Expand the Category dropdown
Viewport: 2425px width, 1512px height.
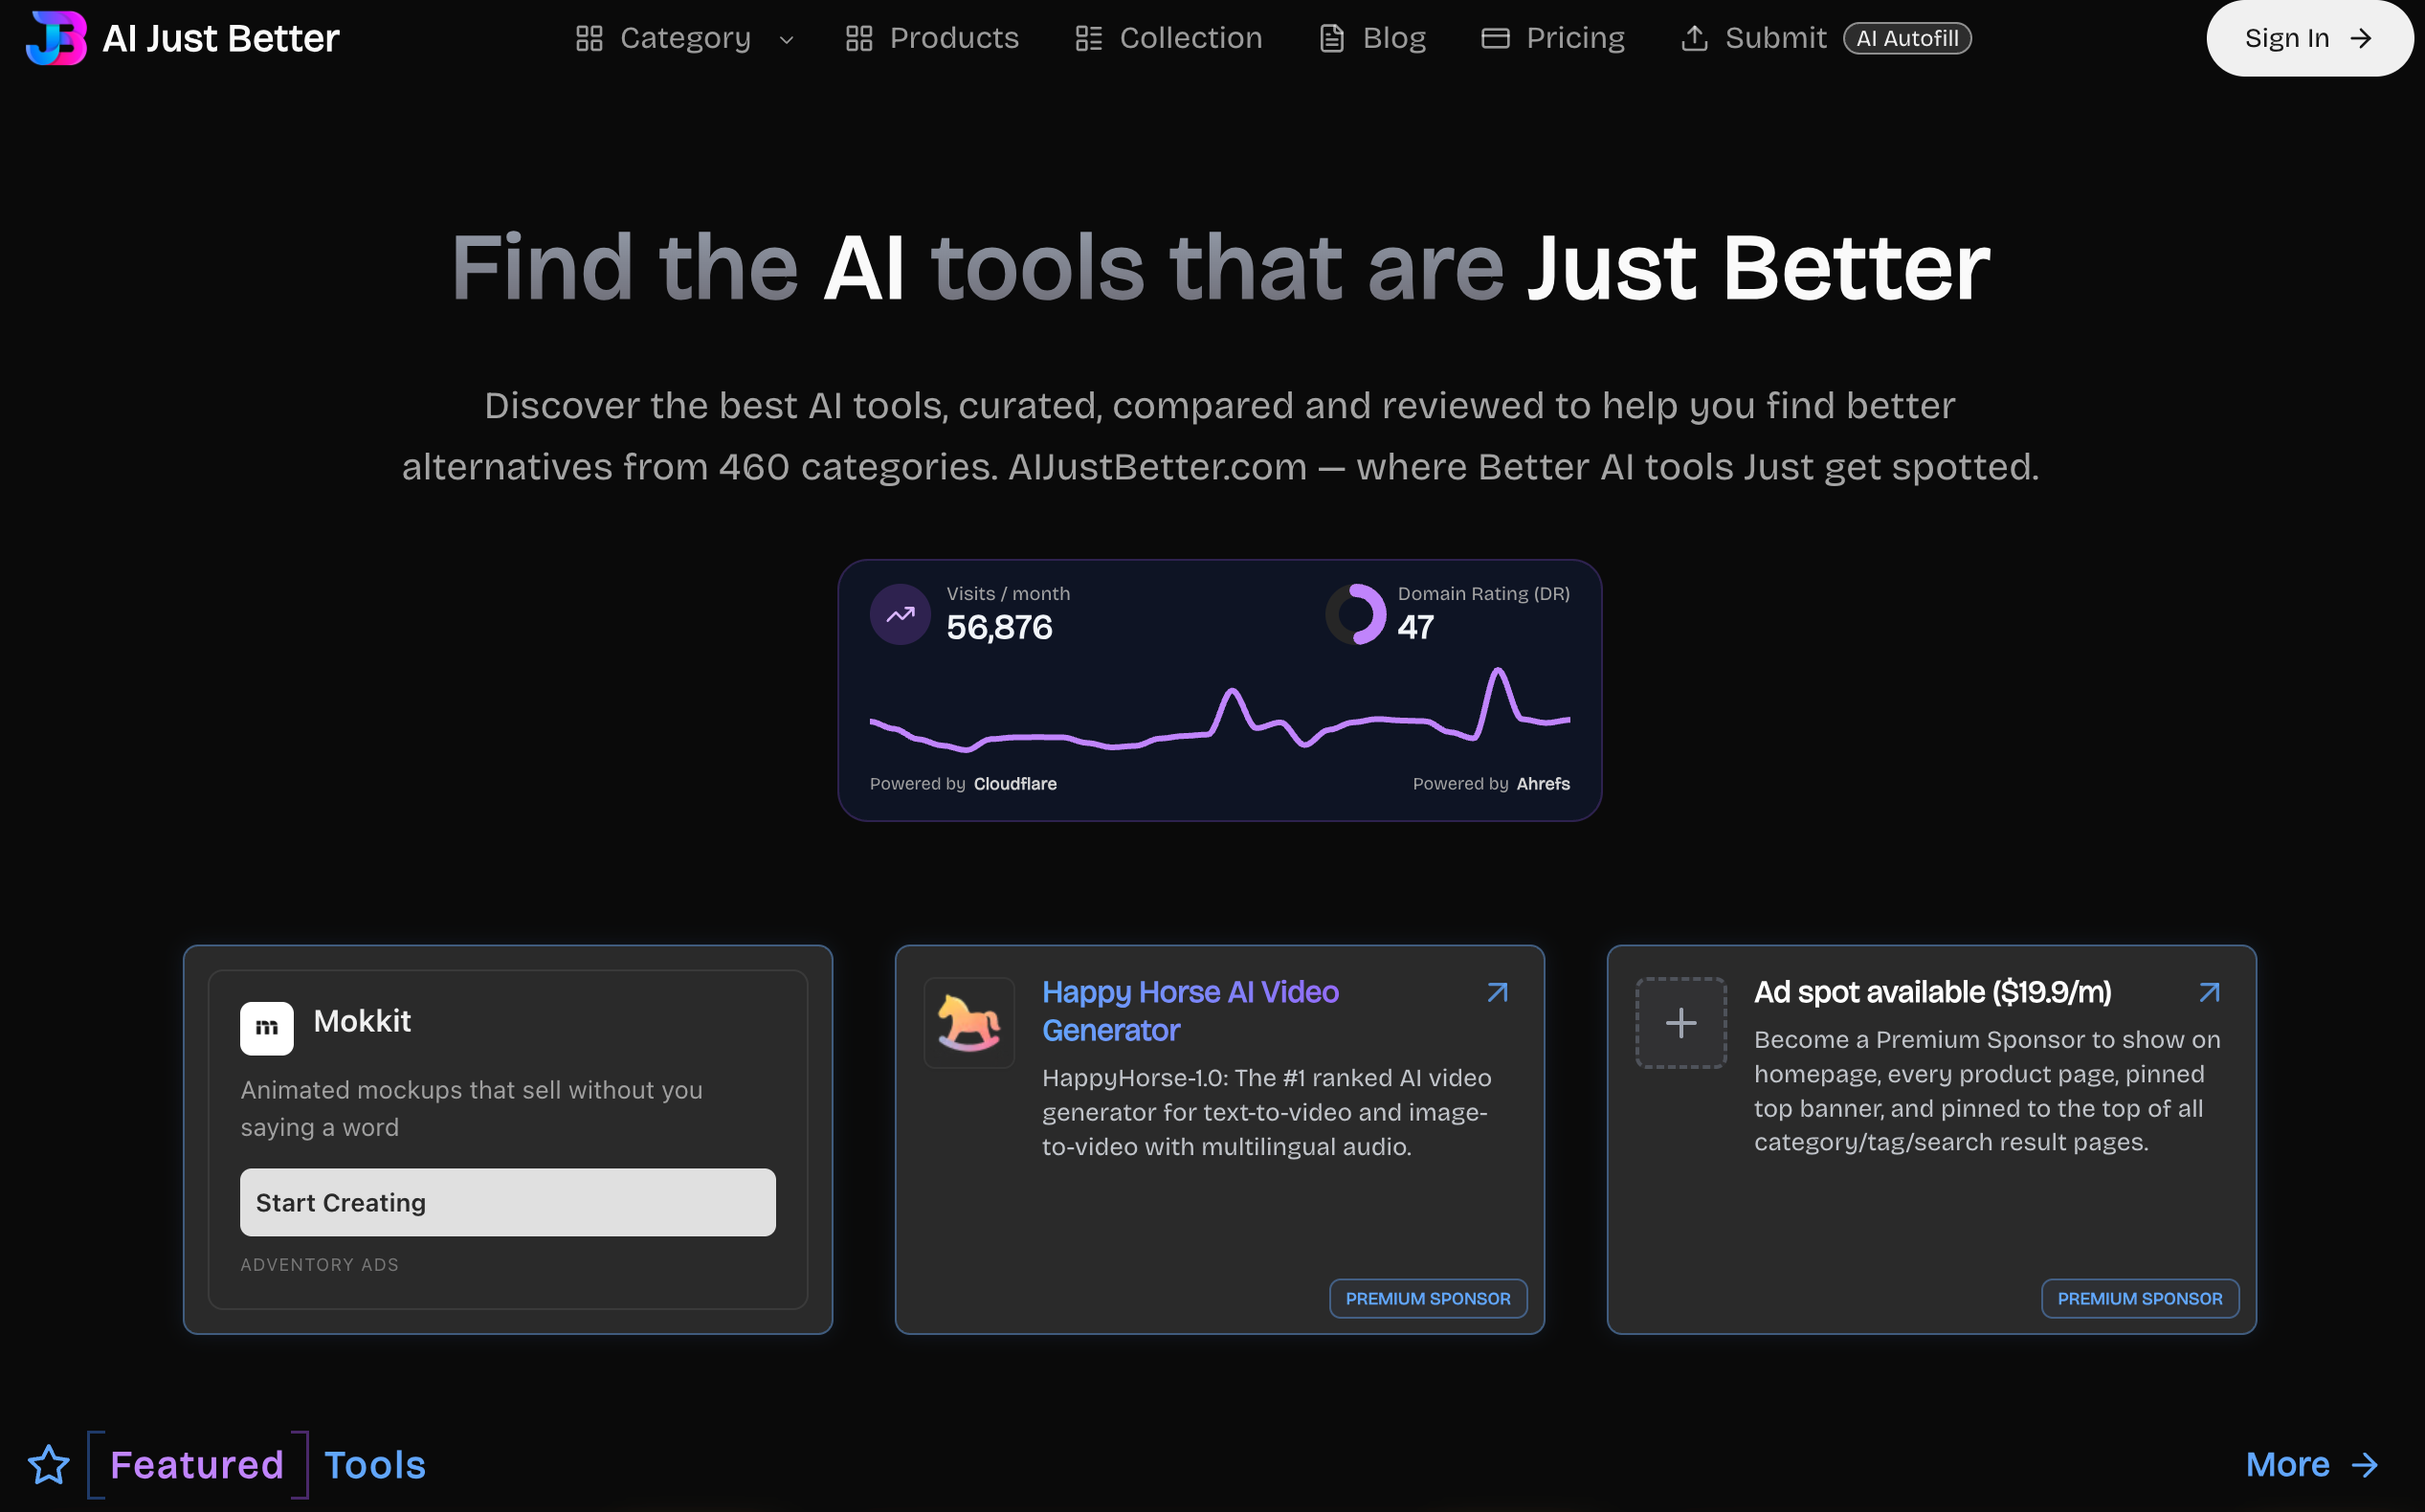tap(787, 40)
